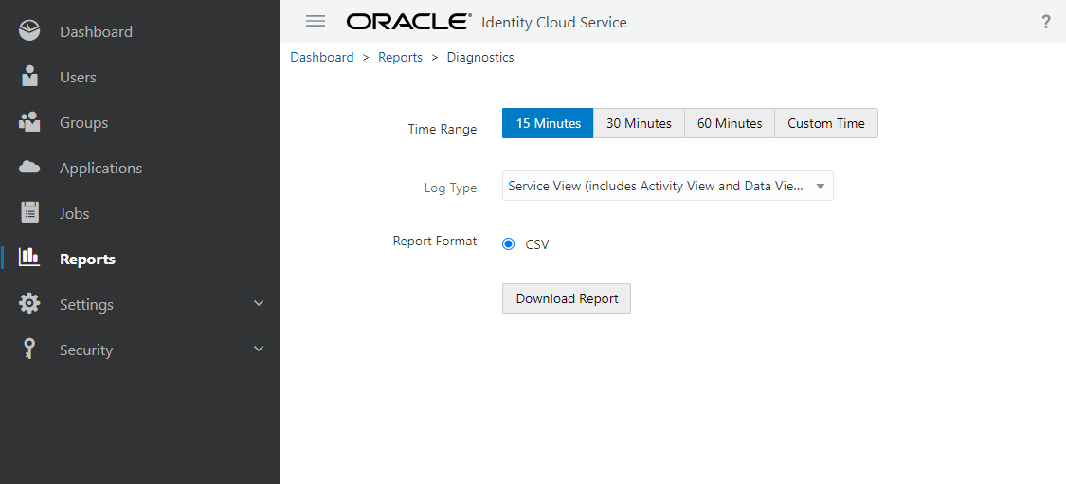Expand the Security submenu chevron
The height and width of the screenshot is (484, 1066).
(259, 350)
